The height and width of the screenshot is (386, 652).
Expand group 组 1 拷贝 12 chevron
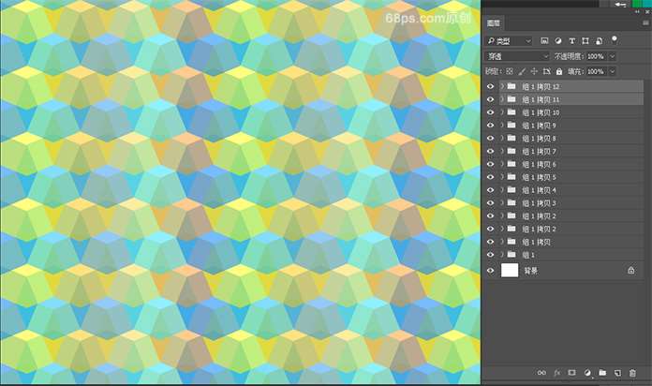point(502,86)
